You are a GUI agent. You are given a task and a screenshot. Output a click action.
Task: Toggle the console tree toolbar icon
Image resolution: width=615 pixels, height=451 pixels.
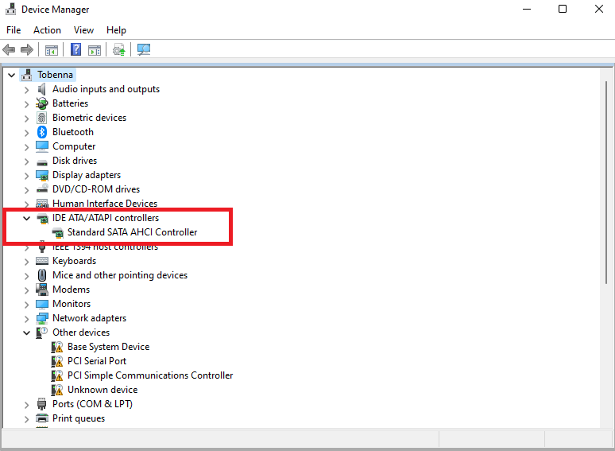point(52,50)
